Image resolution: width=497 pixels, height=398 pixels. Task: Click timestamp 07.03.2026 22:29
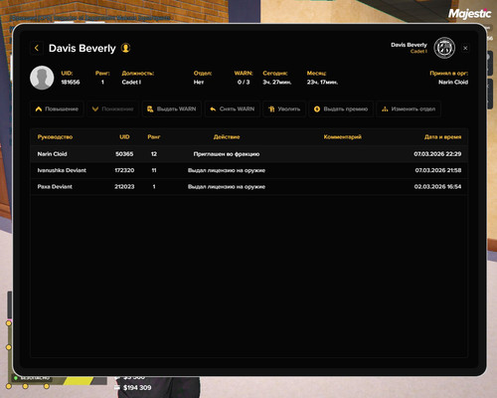(437, 154)
